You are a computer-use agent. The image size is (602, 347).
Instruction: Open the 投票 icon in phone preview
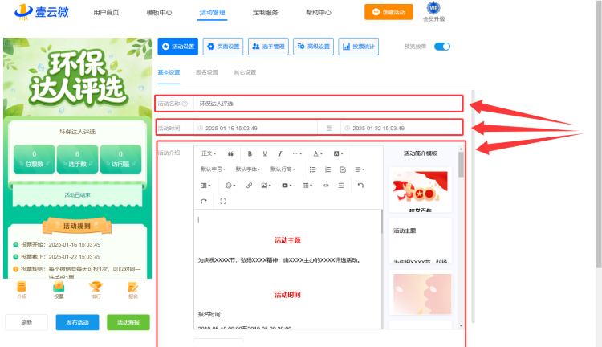tap(59, 290)
